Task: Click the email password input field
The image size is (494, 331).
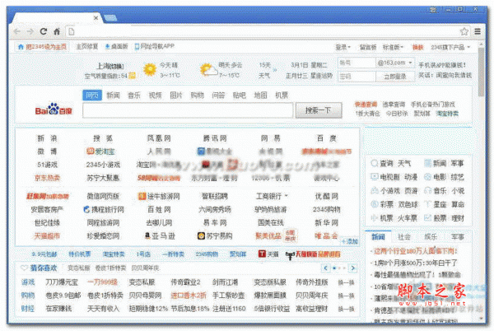Action: 357,77
